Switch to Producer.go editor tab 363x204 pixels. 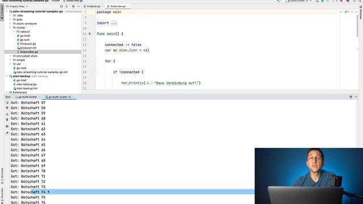[94, 6]
